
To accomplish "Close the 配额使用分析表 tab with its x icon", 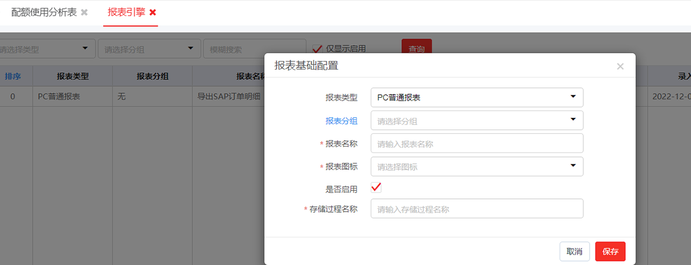I will (x=85, y=12).
